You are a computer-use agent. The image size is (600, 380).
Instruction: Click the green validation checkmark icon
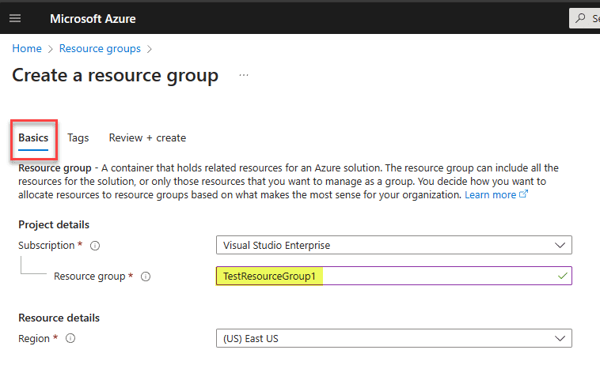[563, 276]
